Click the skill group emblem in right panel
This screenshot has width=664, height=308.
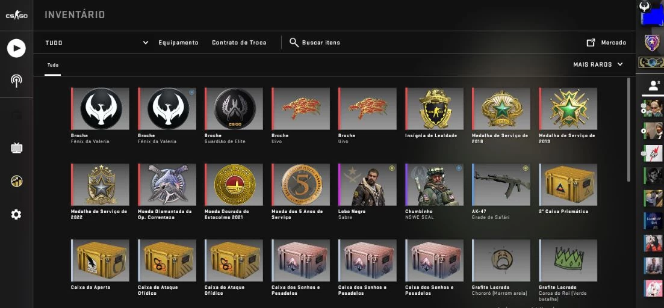(x=651, y=63)
